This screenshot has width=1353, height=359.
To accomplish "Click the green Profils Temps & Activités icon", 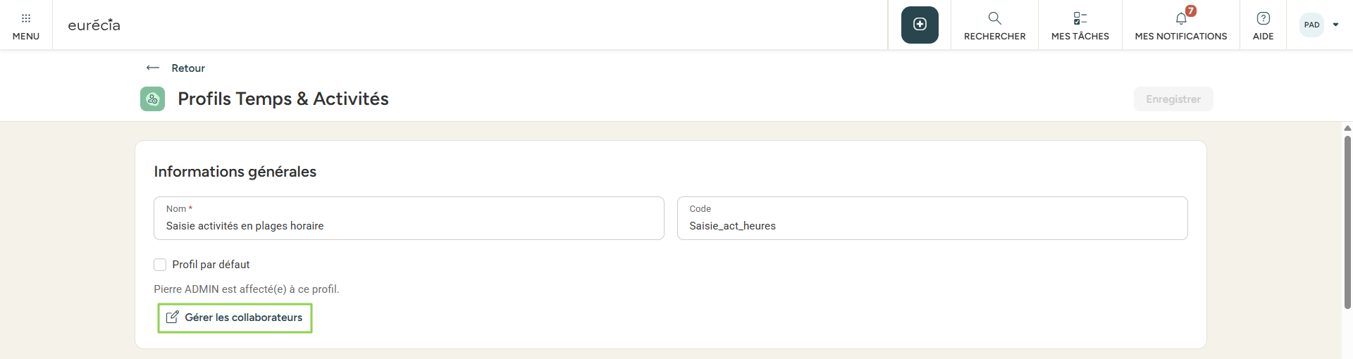I will (153, 99).
